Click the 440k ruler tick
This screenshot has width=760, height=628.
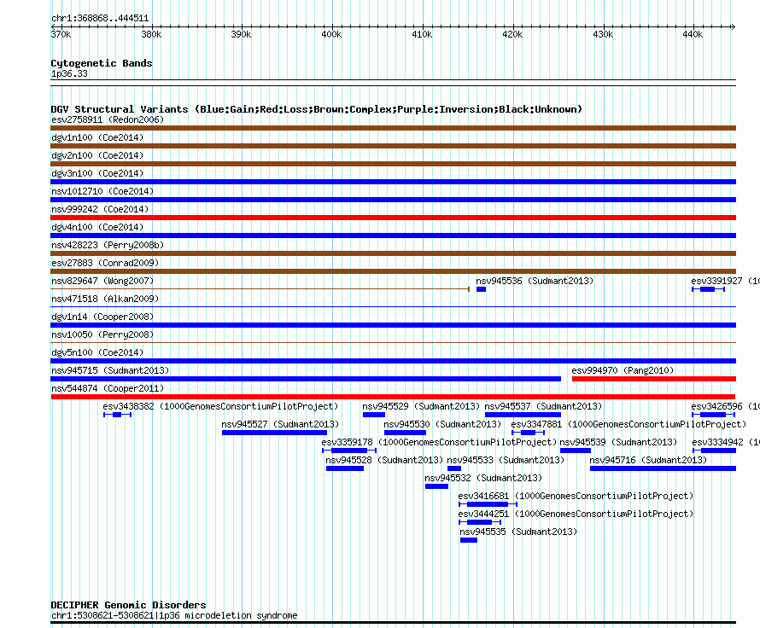coord(693,34)
